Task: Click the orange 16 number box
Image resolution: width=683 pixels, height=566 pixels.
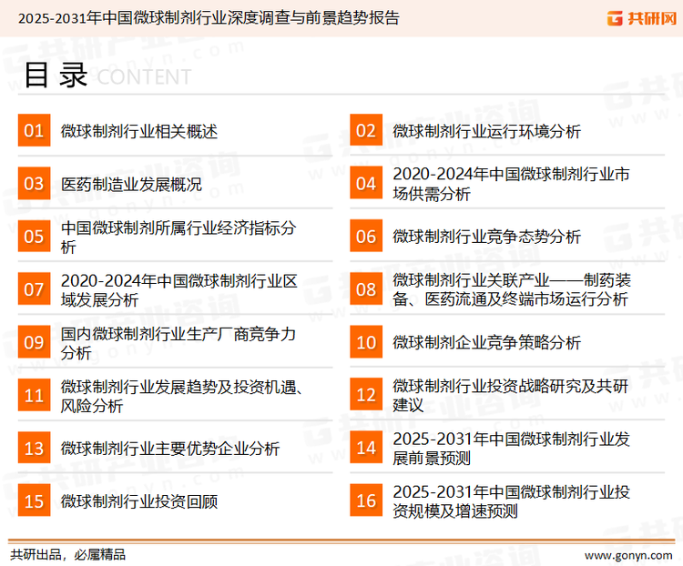Action: pos(366,501)
